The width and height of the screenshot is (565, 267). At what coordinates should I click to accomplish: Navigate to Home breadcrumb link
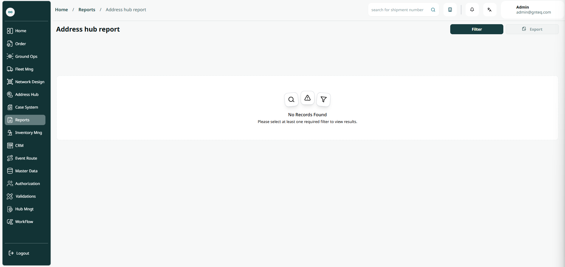click(61, 10)
